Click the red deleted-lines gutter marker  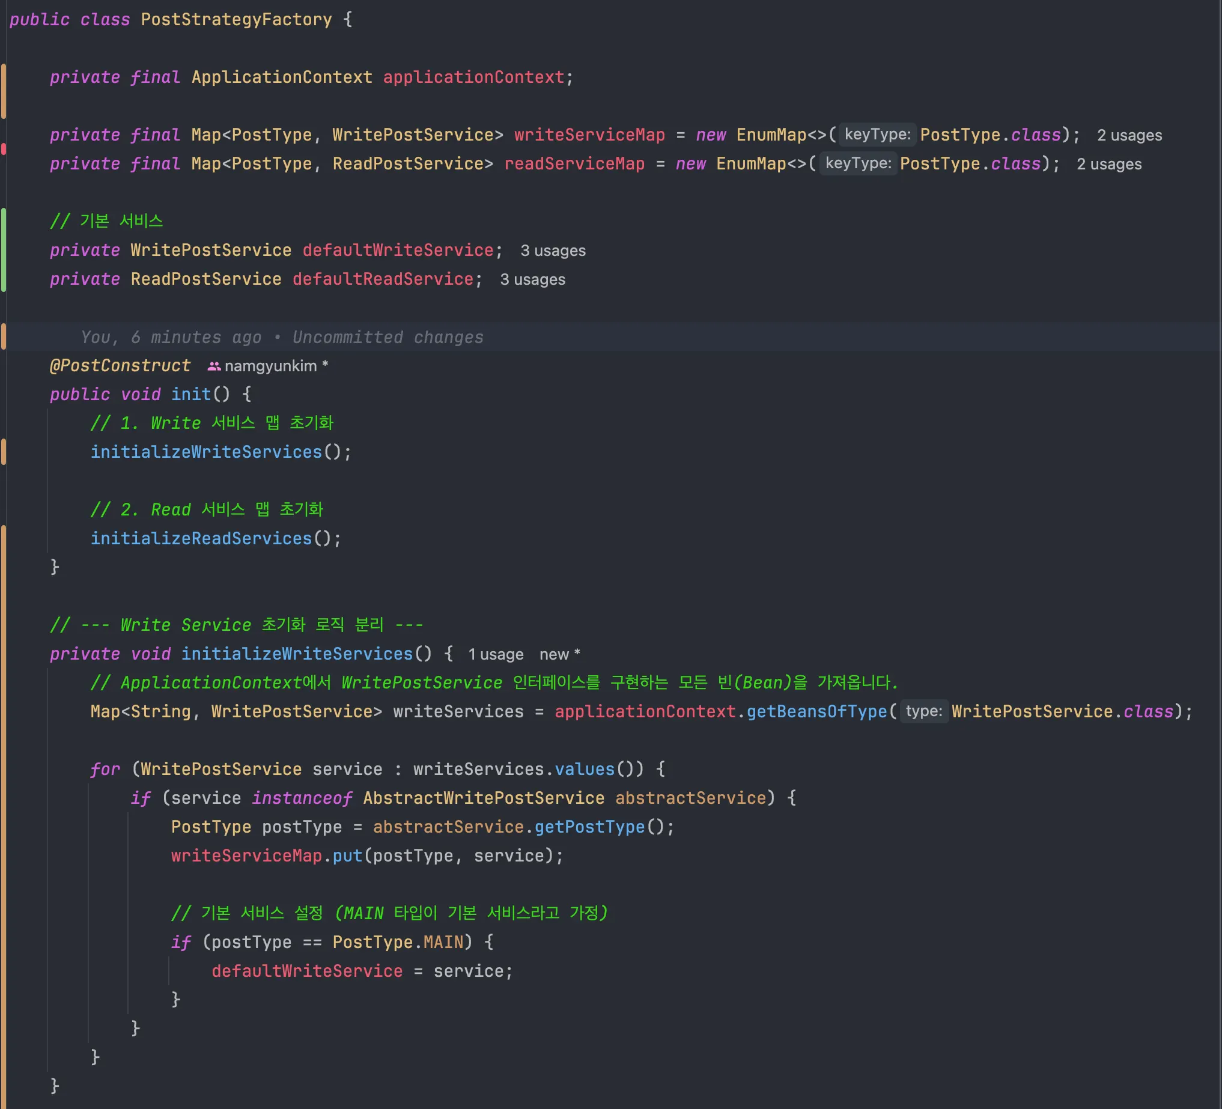4,149
